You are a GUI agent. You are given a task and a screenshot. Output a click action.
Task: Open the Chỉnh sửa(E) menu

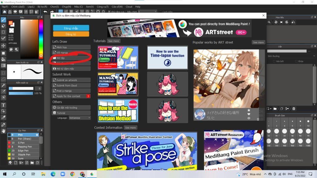(18, 7)
